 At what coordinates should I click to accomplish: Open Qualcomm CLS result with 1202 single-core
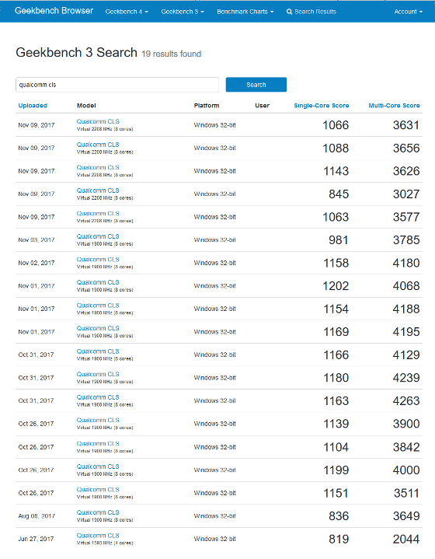coord(98,282)
